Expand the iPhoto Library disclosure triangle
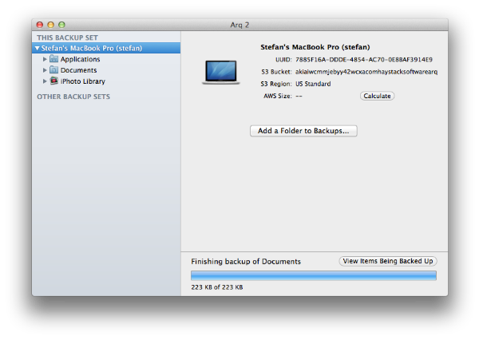This screenshot has height=340, width=479. coord(45,81)
